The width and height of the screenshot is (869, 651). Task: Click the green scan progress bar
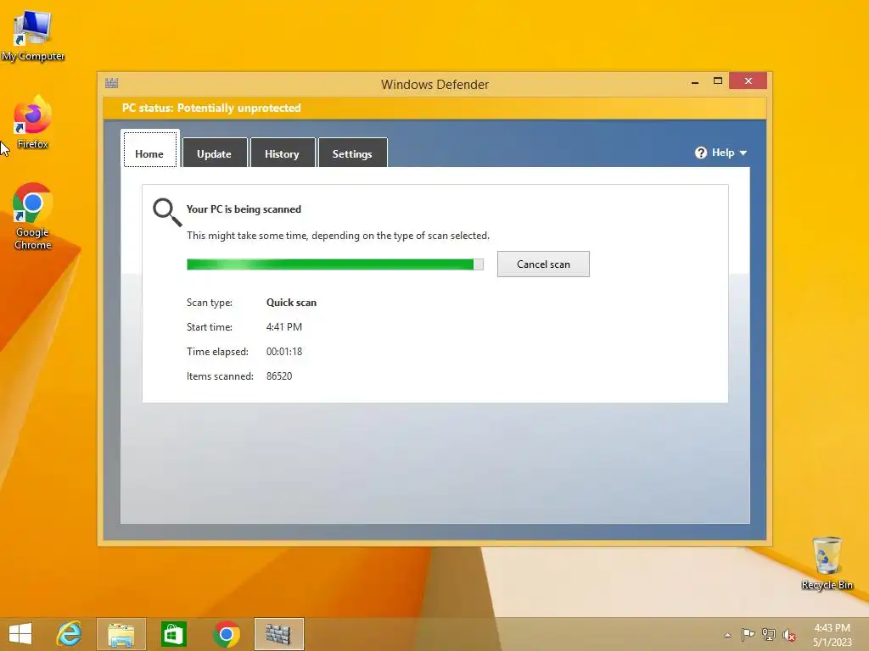[334, 264]
